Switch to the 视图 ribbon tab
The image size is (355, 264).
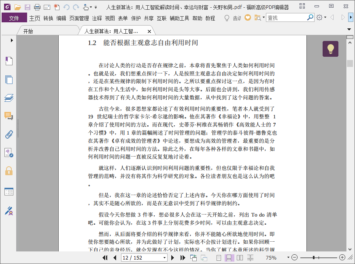coord(110,18)
